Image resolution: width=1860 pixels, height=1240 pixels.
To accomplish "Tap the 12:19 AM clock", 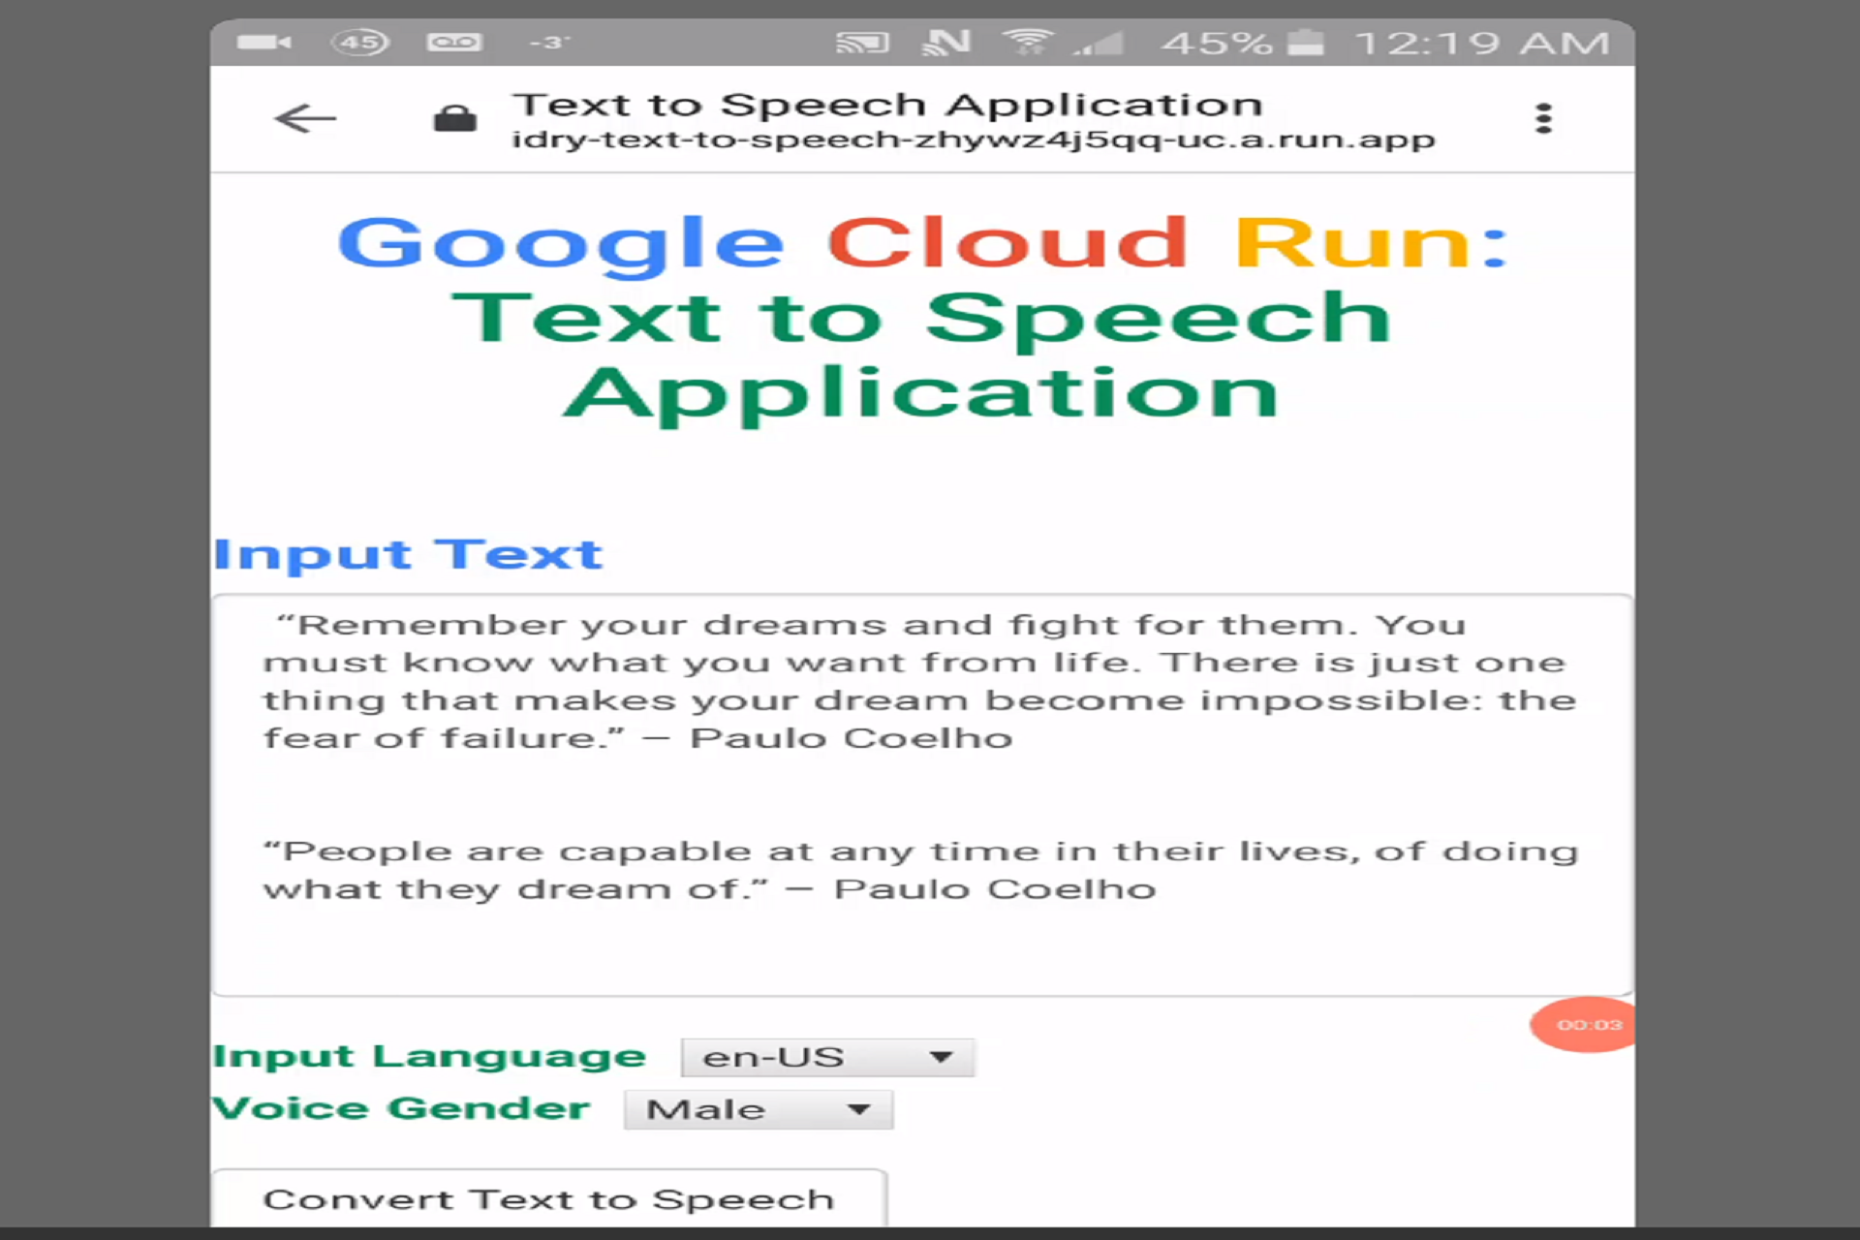I will (1482, 43).
